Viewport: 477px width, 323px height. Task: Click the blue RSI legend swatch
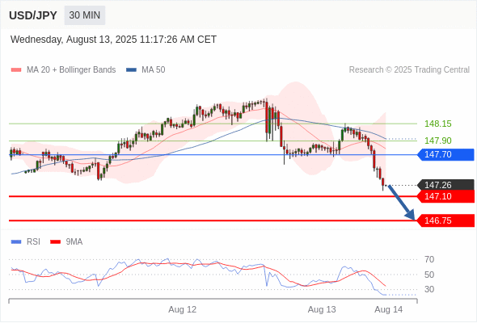click(16, 242)
